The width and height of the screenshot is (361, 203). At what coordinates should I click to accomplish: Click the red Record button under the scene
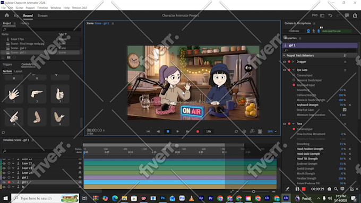(197, 131)
